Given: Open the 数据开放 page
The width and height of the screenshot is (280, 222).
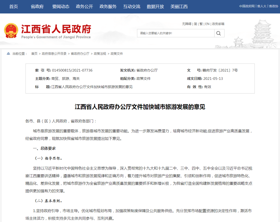Looking at the screenshot, I should [155, 7].
